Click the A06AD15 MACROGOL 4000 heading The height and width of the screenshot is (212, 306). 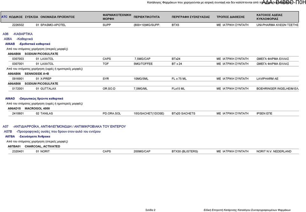click(x=29, y=109)
